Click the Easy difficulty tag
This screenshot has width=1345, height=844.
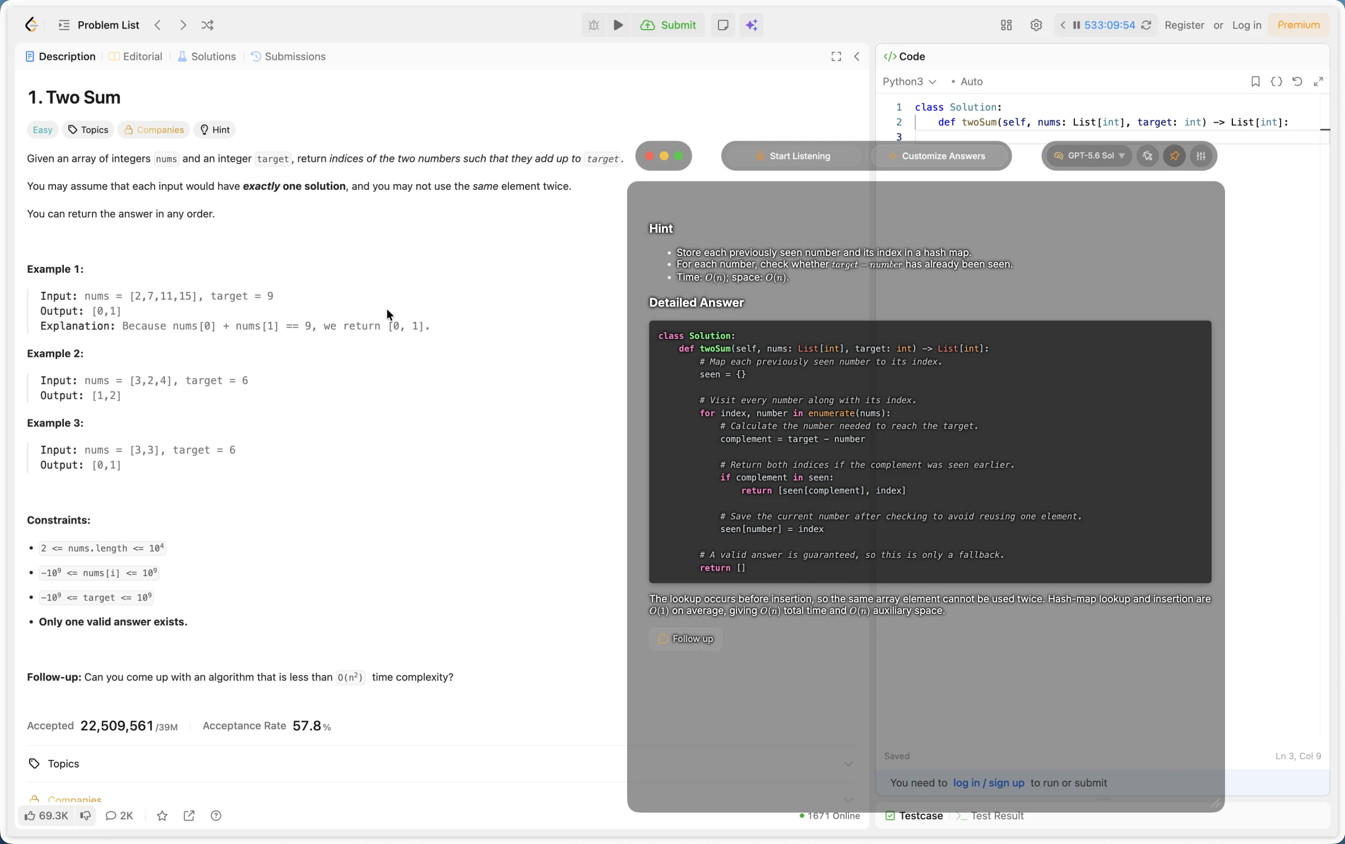tap(42, 129)
